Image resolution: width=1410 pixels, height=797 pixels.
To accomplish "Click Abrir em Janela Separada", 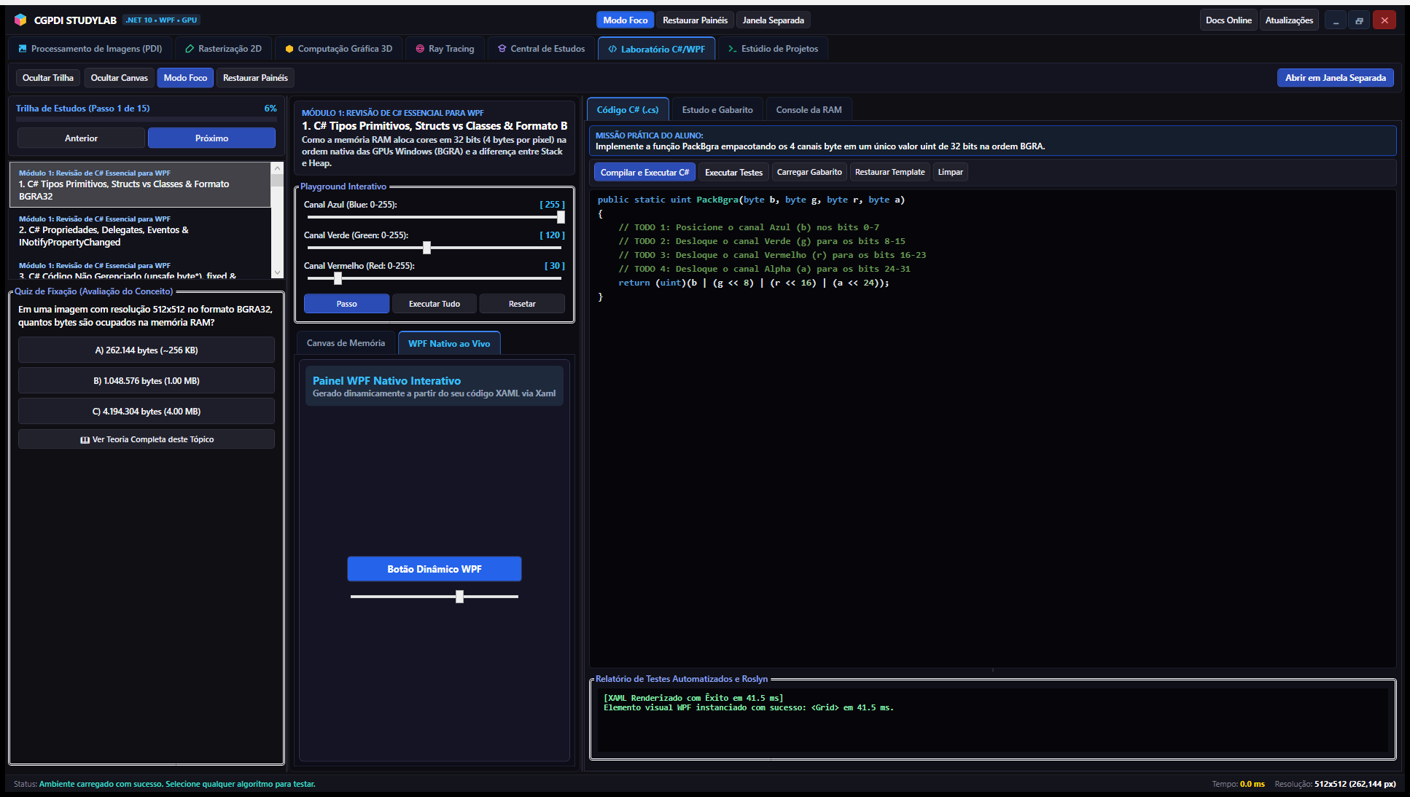I will (1335, 78).
